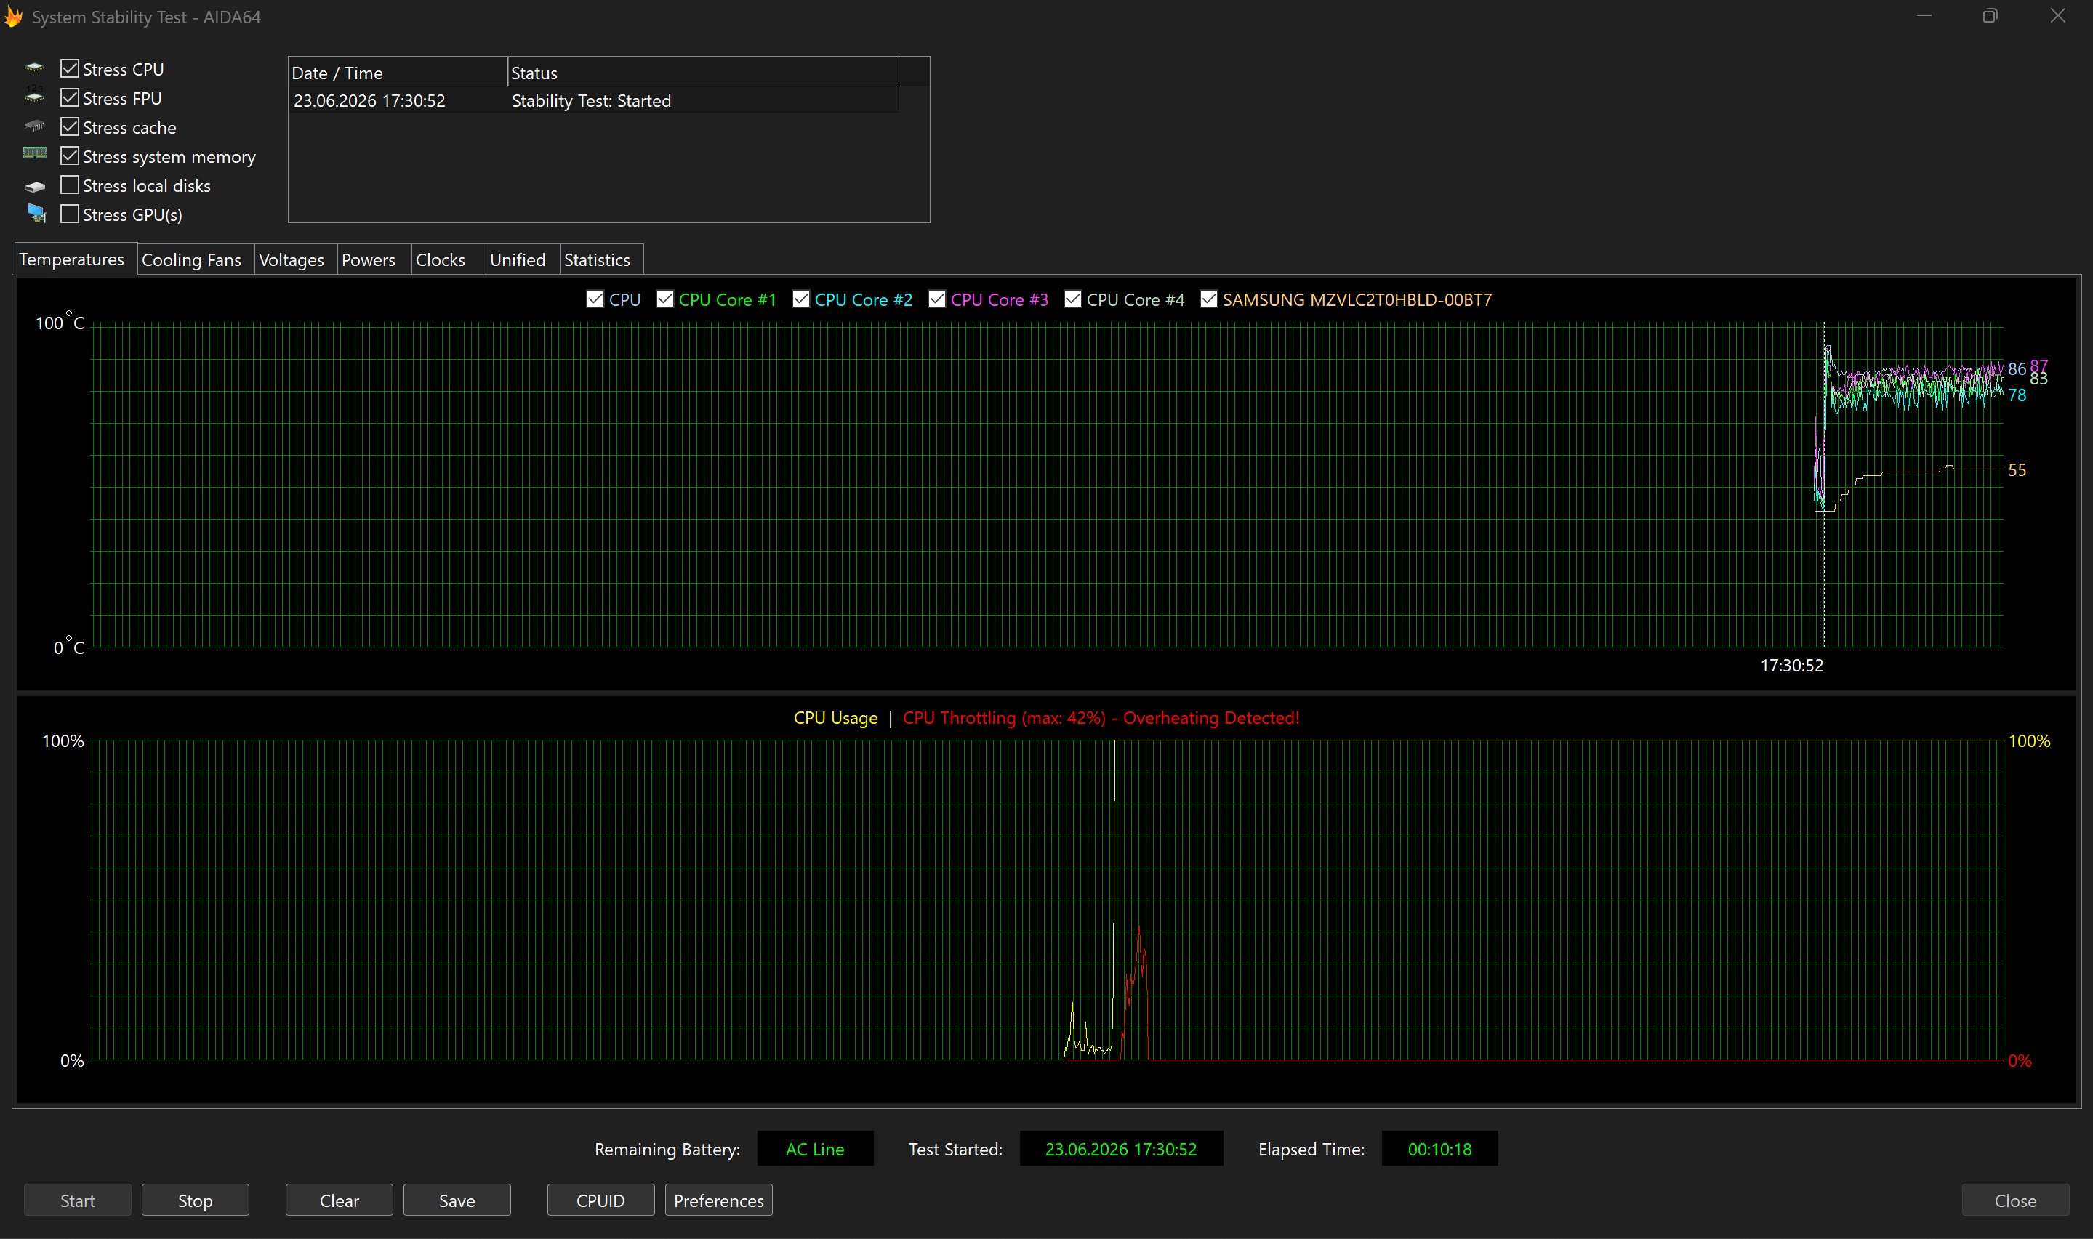Viewport: 2093px width, 1239px height.
Task: Open Preferences dialog
Action: tap(718, 1200)
